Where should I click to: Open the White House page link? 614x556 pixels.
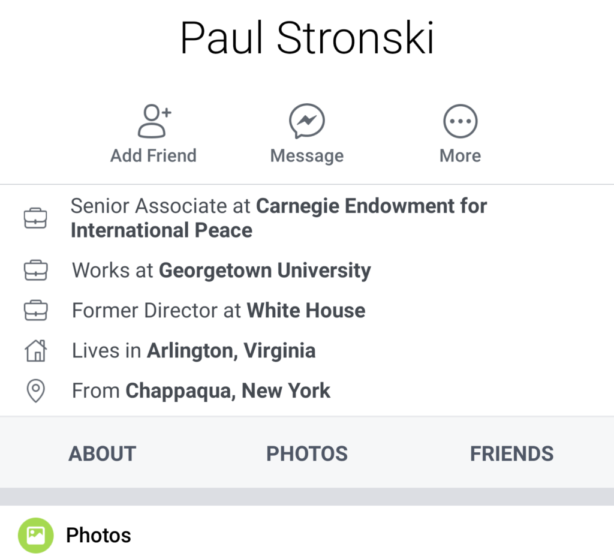click(x=306, y=310)
